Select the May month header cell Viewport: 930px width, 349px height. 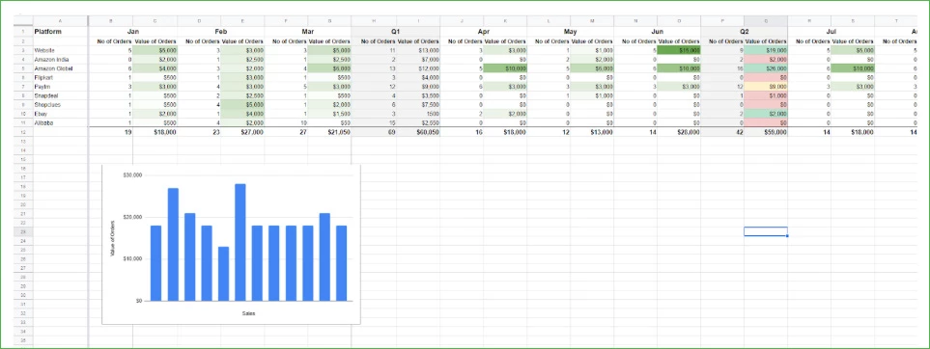click(570, 32)
